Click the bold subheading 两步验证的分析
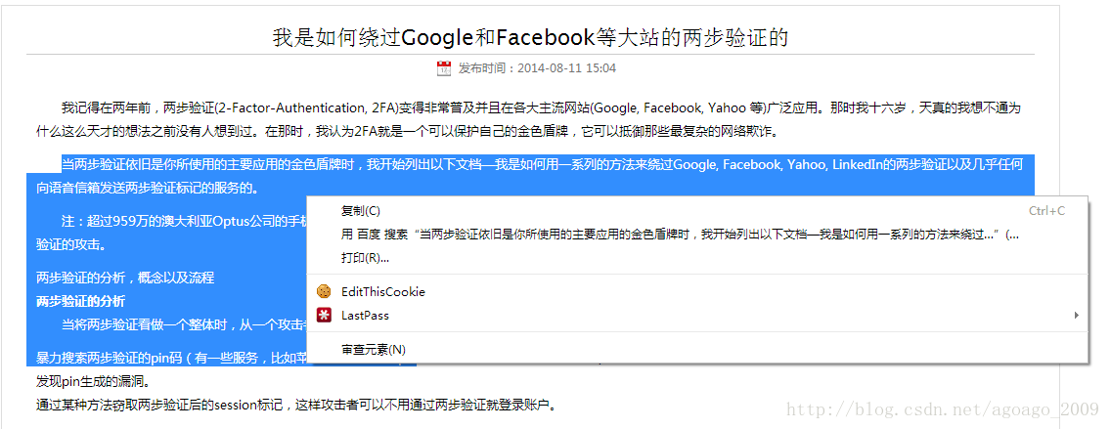 81,302
